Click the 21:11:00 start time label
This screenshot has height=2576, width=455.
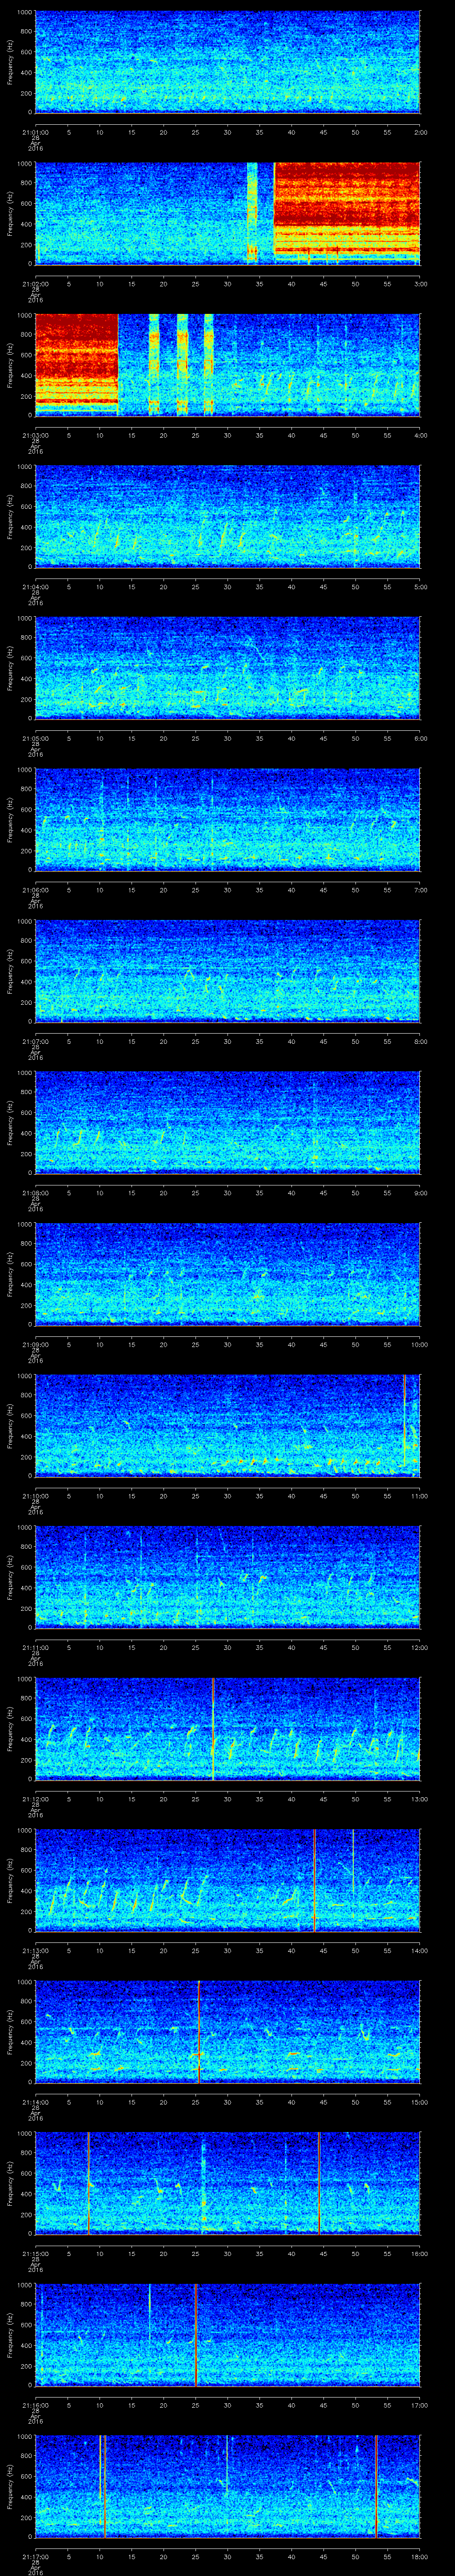point(35,1648)
